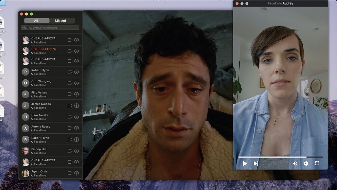Screen dimensions: 337x190
Task: Click Antony Russo's "A" avatar
Action: [x=25, y=128]
